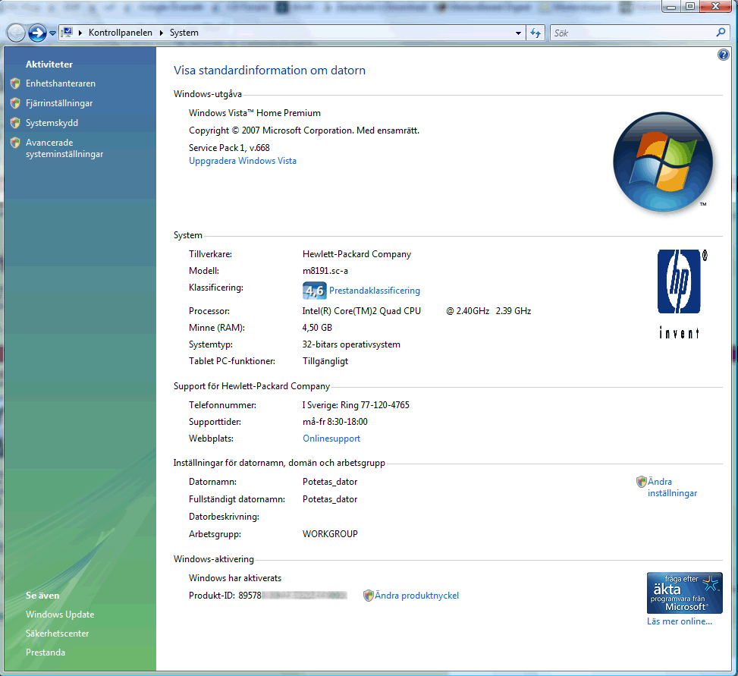738x676 pixels.
Task: Click the 4,50 GB memory value
Action: 317,328
